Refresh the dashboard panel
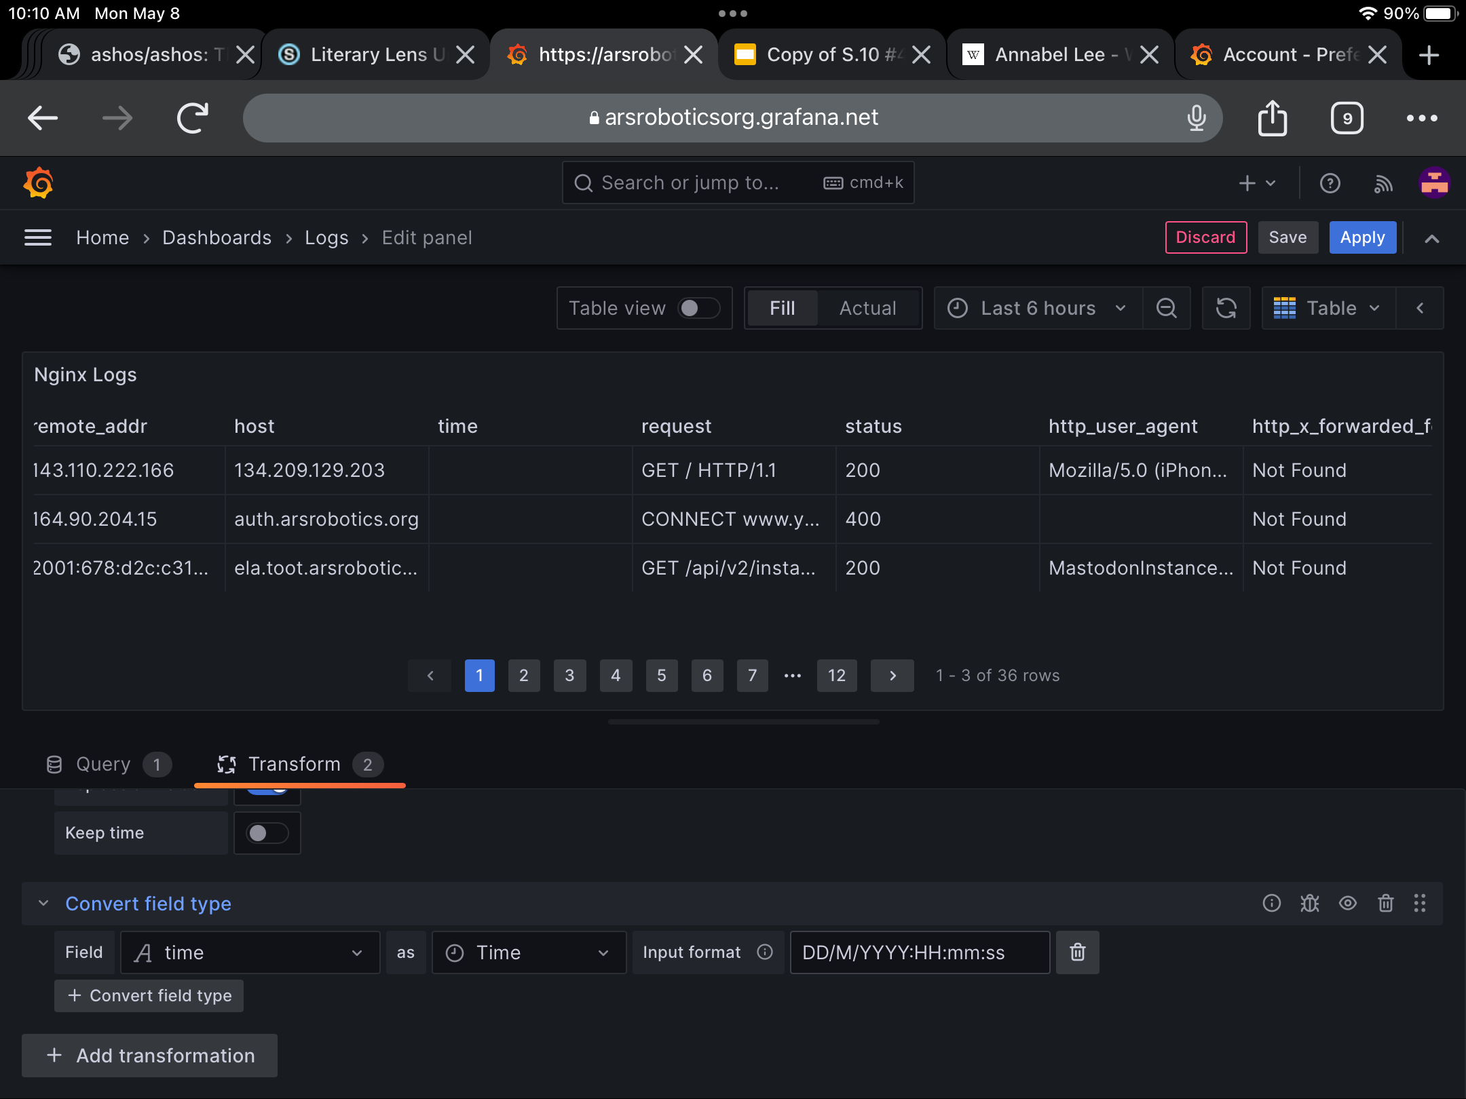Screen dimensions: 1466x1099 click(x=1226, y=308)
